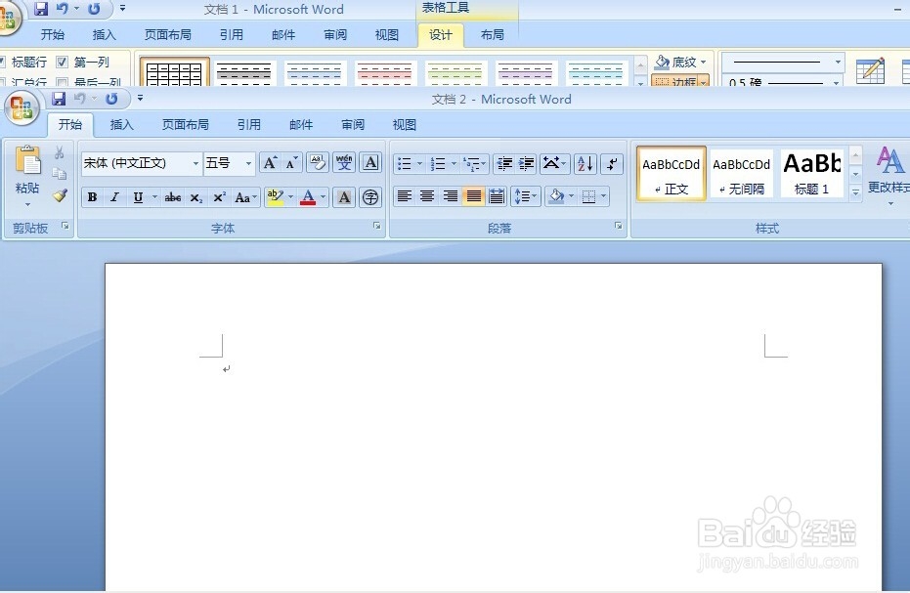Click the Center alignment icon
Viewport: 910px width, 593px height.
427,196
